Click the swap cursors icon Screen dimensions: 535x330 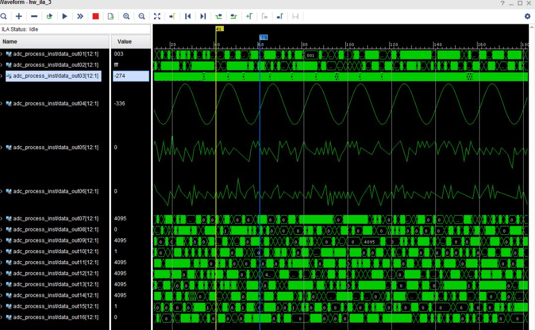295,16
